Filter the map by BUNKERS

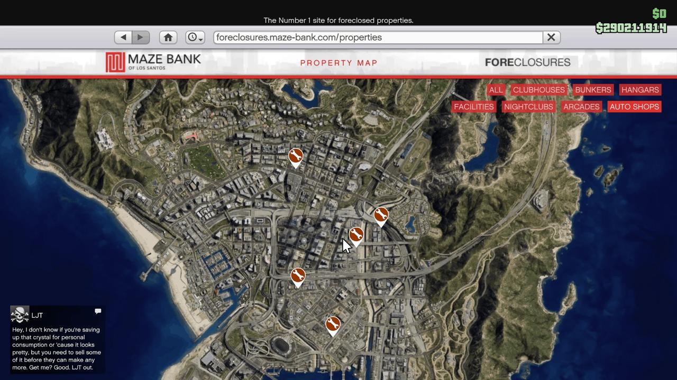[x=593, y=90]
